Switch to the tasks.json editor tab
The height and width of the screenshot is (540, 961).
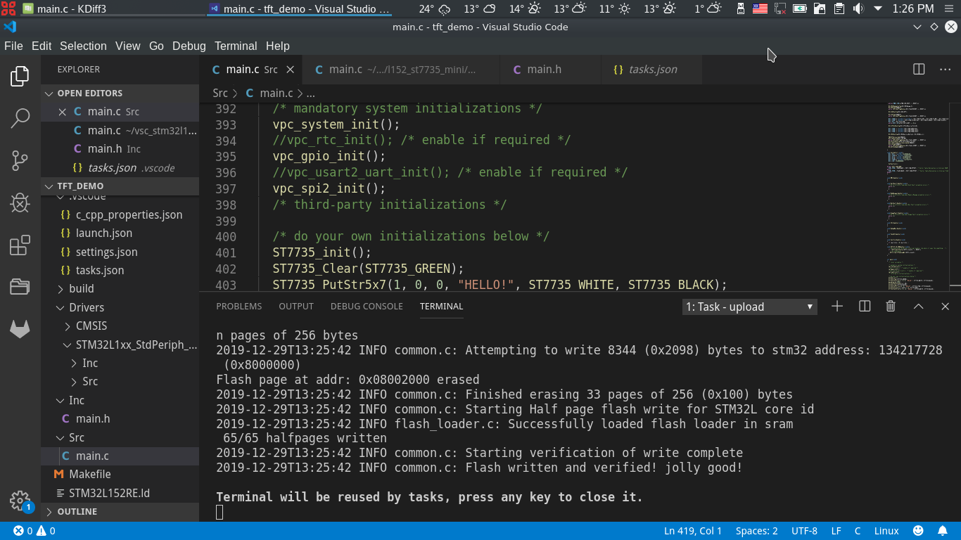652,69
